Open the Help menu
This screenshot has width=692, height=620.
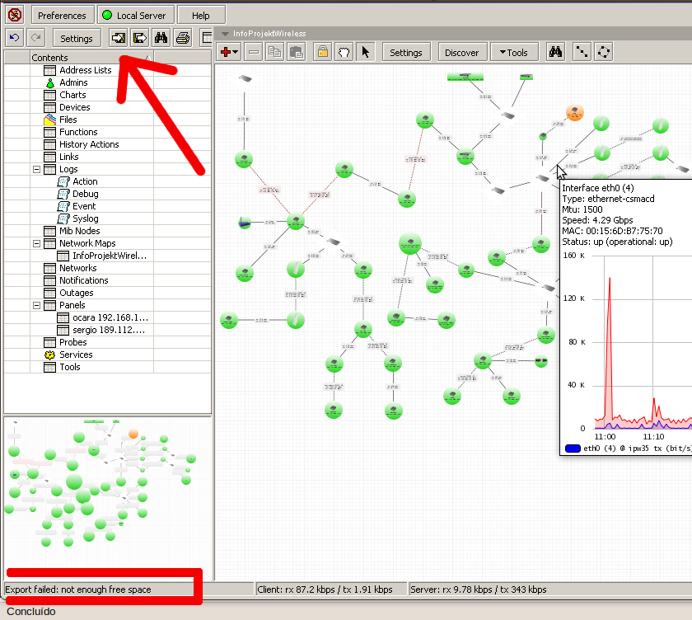[x=201, y=15]
